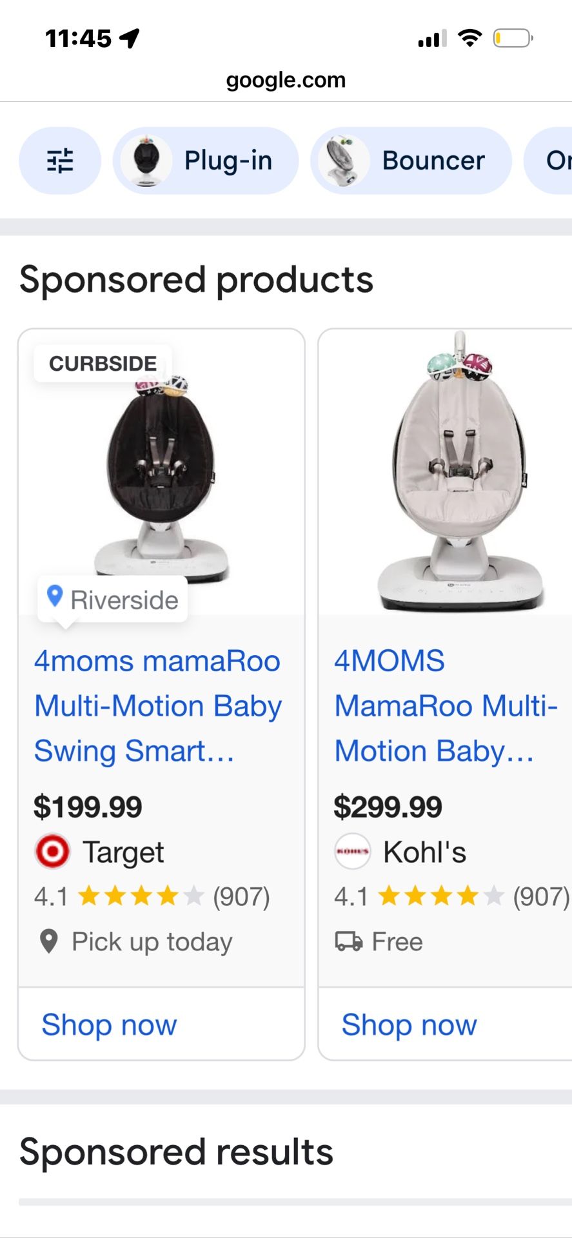The height and width of the screenshot is (1238, 572).
Task: Click the Target bullseye logo
Action: [x=53, y=851]
